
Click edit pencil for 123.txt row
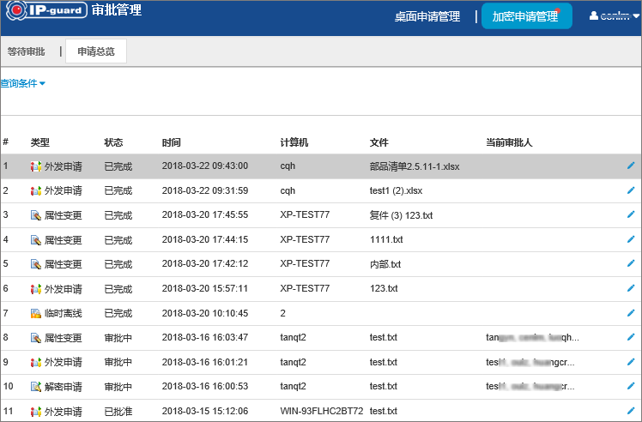pyautogui.click(x=631, y=288)
